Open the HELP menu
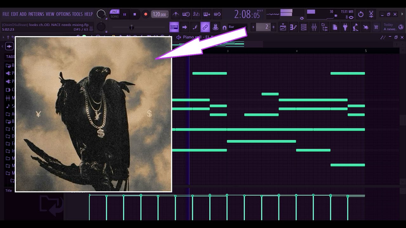406x228 pixels. click(88, 14)
